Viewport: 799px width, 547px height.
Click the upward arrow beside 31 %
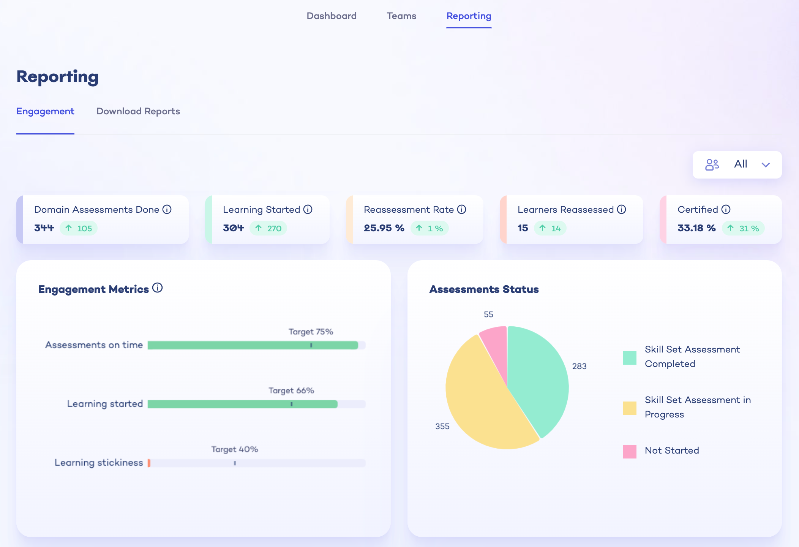[730, 228]
